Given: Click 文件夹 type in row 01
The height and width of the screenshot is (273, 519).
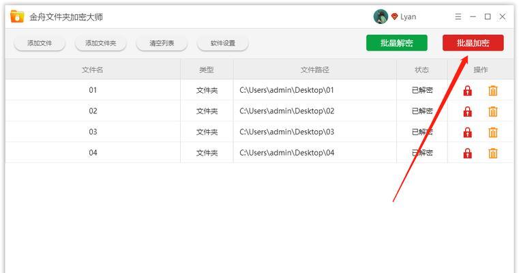Looking at the screenshot, I should (x=207, y=91).
